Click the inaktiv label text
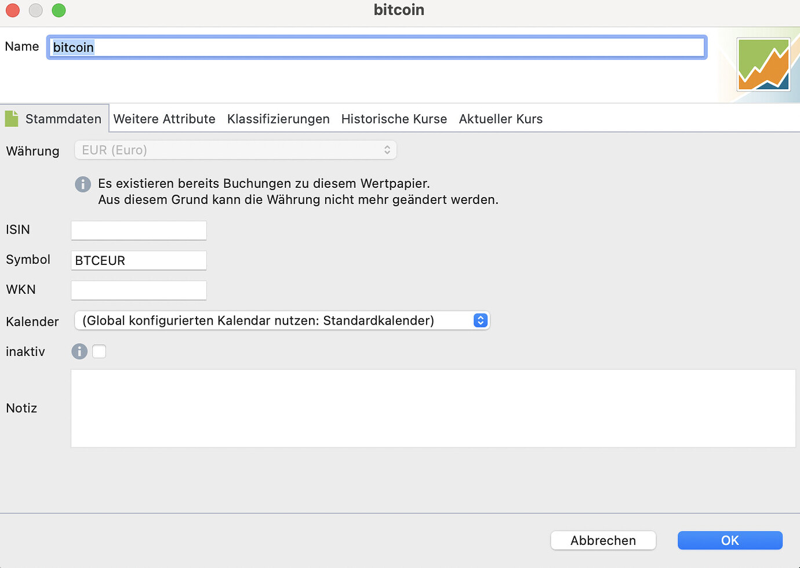This screenshot has width=800, height=568. (x=26, y=351)
